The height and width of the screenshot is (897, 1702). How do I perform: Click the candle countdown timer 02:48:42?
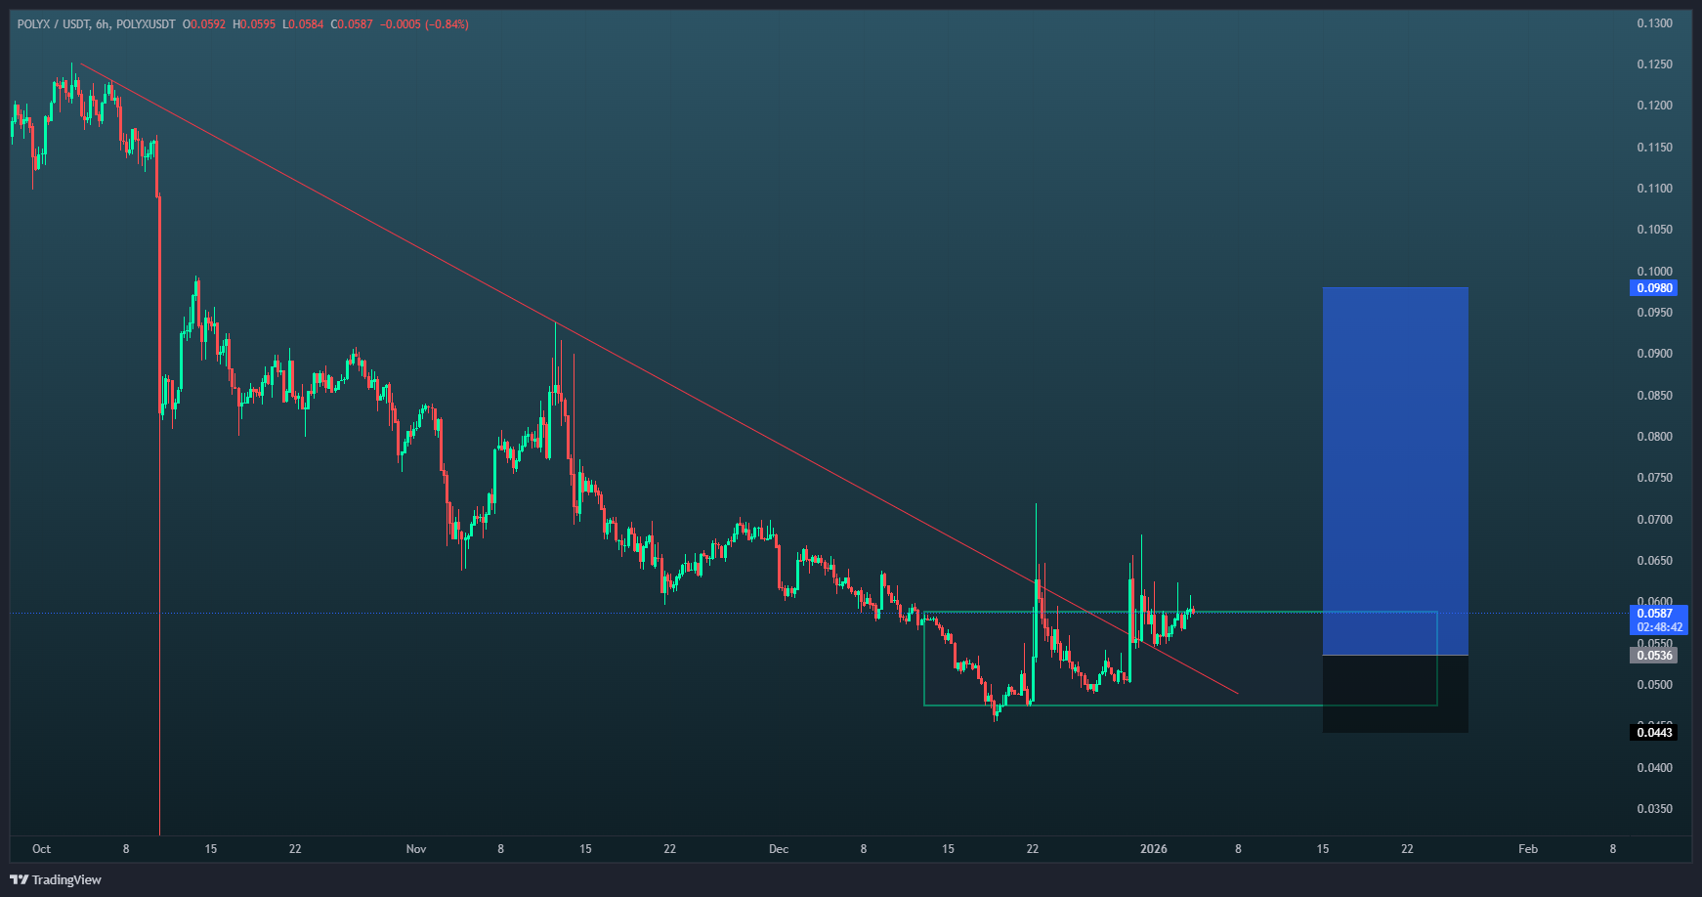1659,627
